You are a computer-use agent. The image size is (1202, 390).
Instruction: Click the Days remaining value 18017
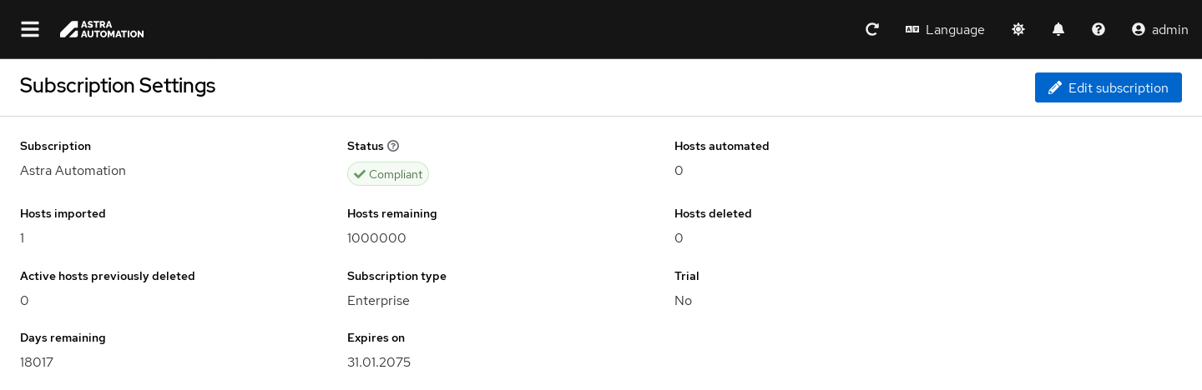point(37,362)
